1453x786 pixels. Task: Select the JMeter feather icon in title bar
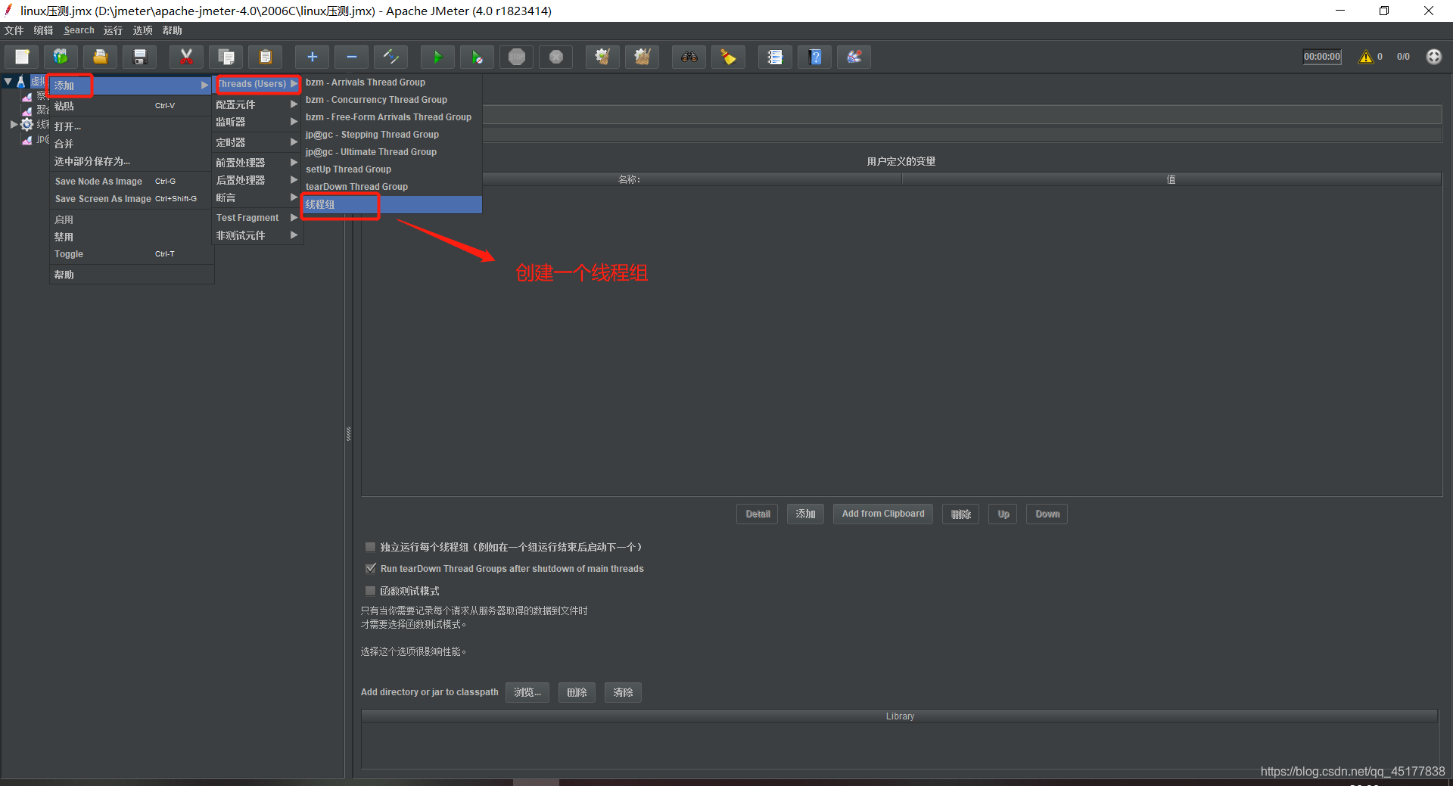(8, 10)
